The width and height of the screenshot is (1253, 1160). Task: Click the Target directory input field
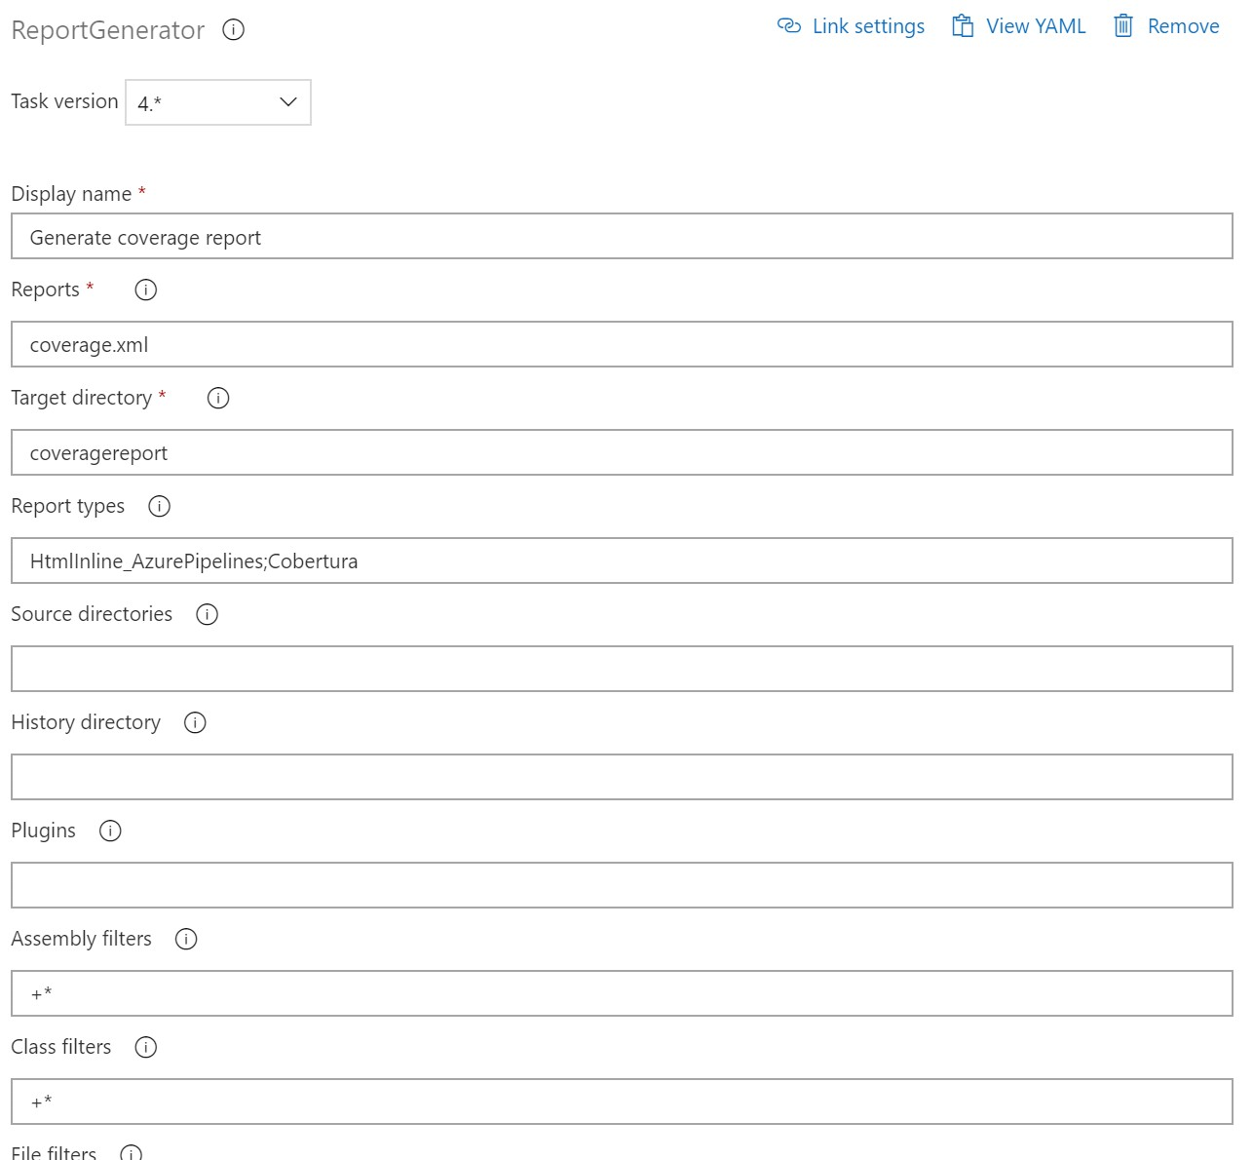click(x=622, y=453)
